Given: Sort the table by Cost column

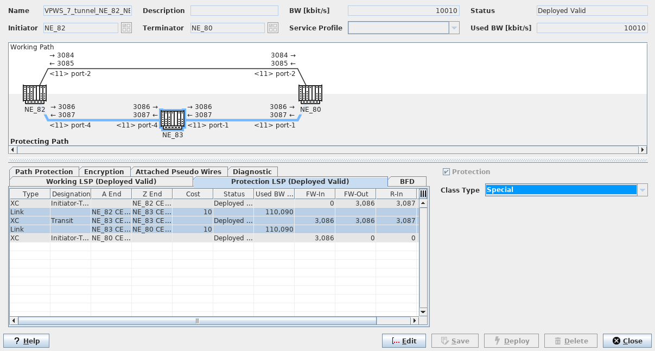Looking at the screenshot, I should coord(193,194).
